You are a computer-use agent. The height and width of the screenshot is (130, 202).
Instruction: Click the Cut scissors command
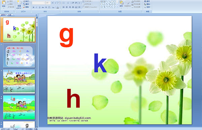(10, 1)
